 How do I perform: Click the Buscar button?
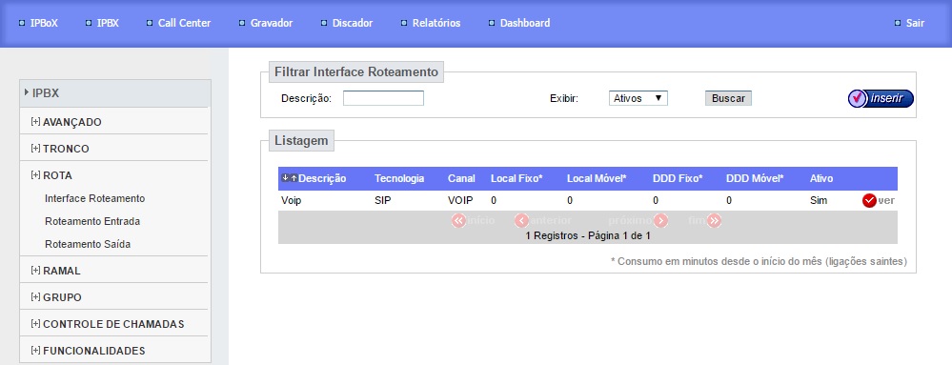(728, 98)
